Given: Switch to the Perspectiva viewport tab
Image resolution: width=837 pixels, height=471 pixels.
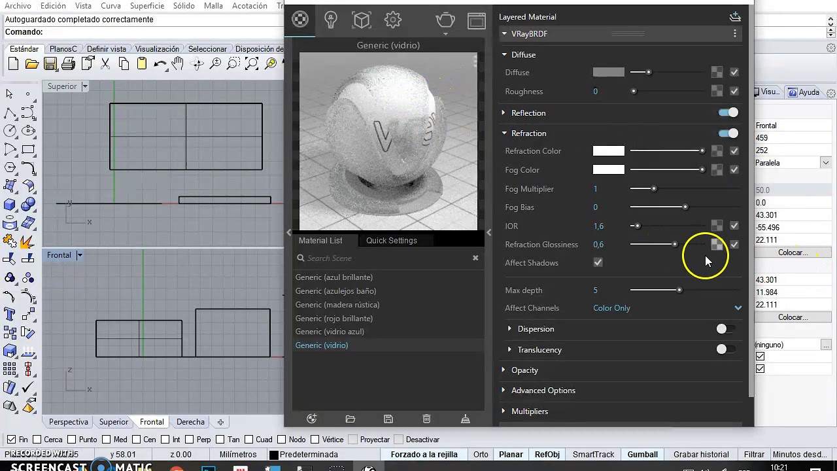Looking at the screenshot, I should point(69,422).
